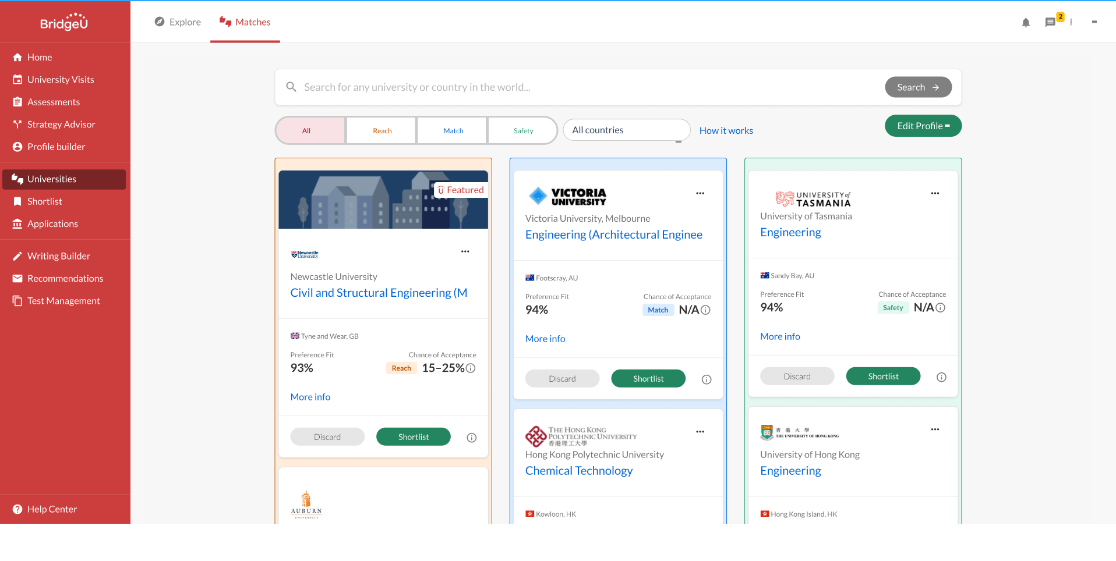The image size is (1116, 561).
Task: Open Newcastle University card options menu
Action: 465,251
